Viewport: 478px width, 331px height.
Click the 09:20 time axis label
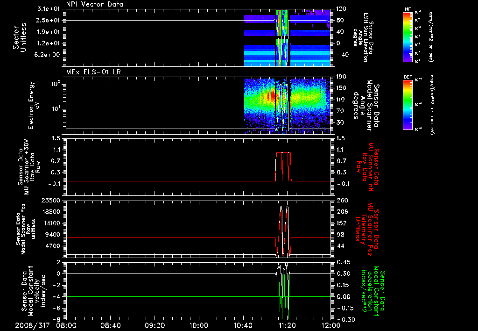click(156, 325)
